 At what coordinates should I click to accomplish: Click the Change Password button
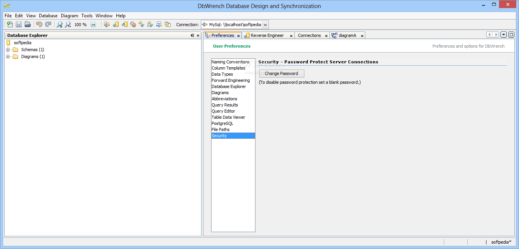tap(282, 73)
